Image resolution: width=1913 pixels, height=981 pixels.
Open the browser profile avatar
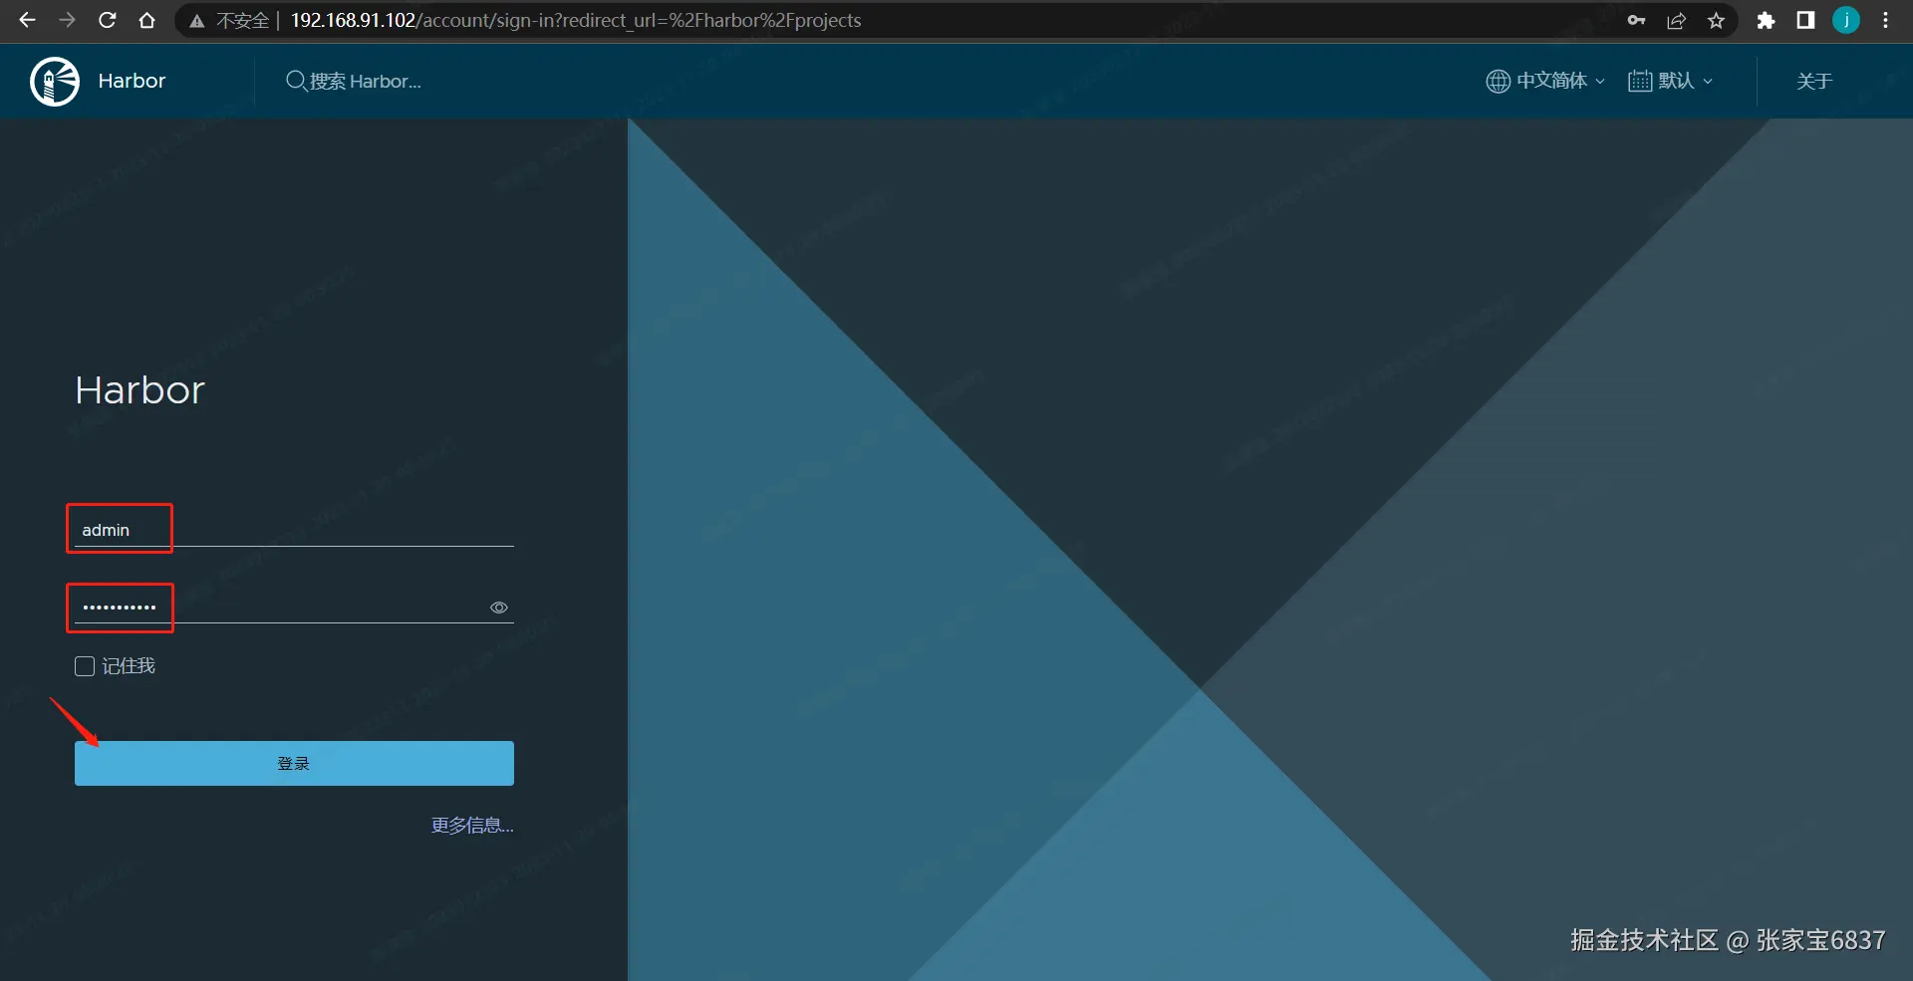pos(1846,20)
